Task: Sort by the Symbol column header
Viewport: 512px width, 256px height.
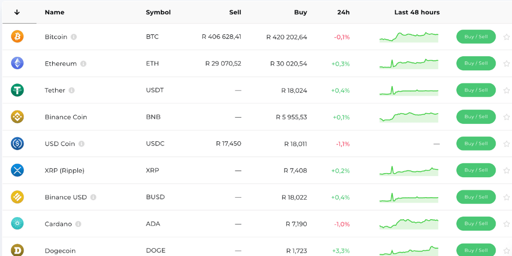Action: (x=158, y=12)
